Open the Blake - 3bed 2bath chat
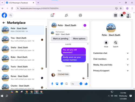 pos(22,59)
